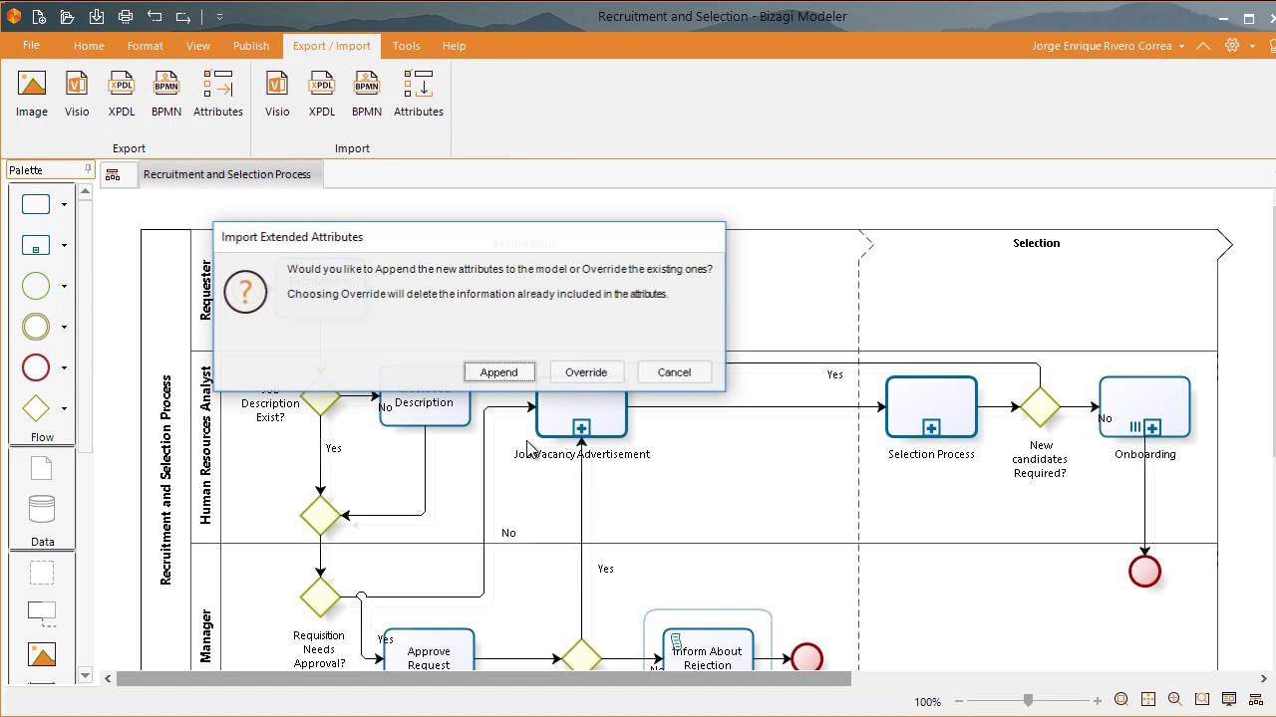Image resolution: width=1276 pixels, height=717 pixels.
Task: Switch to the Format ribbon tab
Action: [x=145, y=46]
